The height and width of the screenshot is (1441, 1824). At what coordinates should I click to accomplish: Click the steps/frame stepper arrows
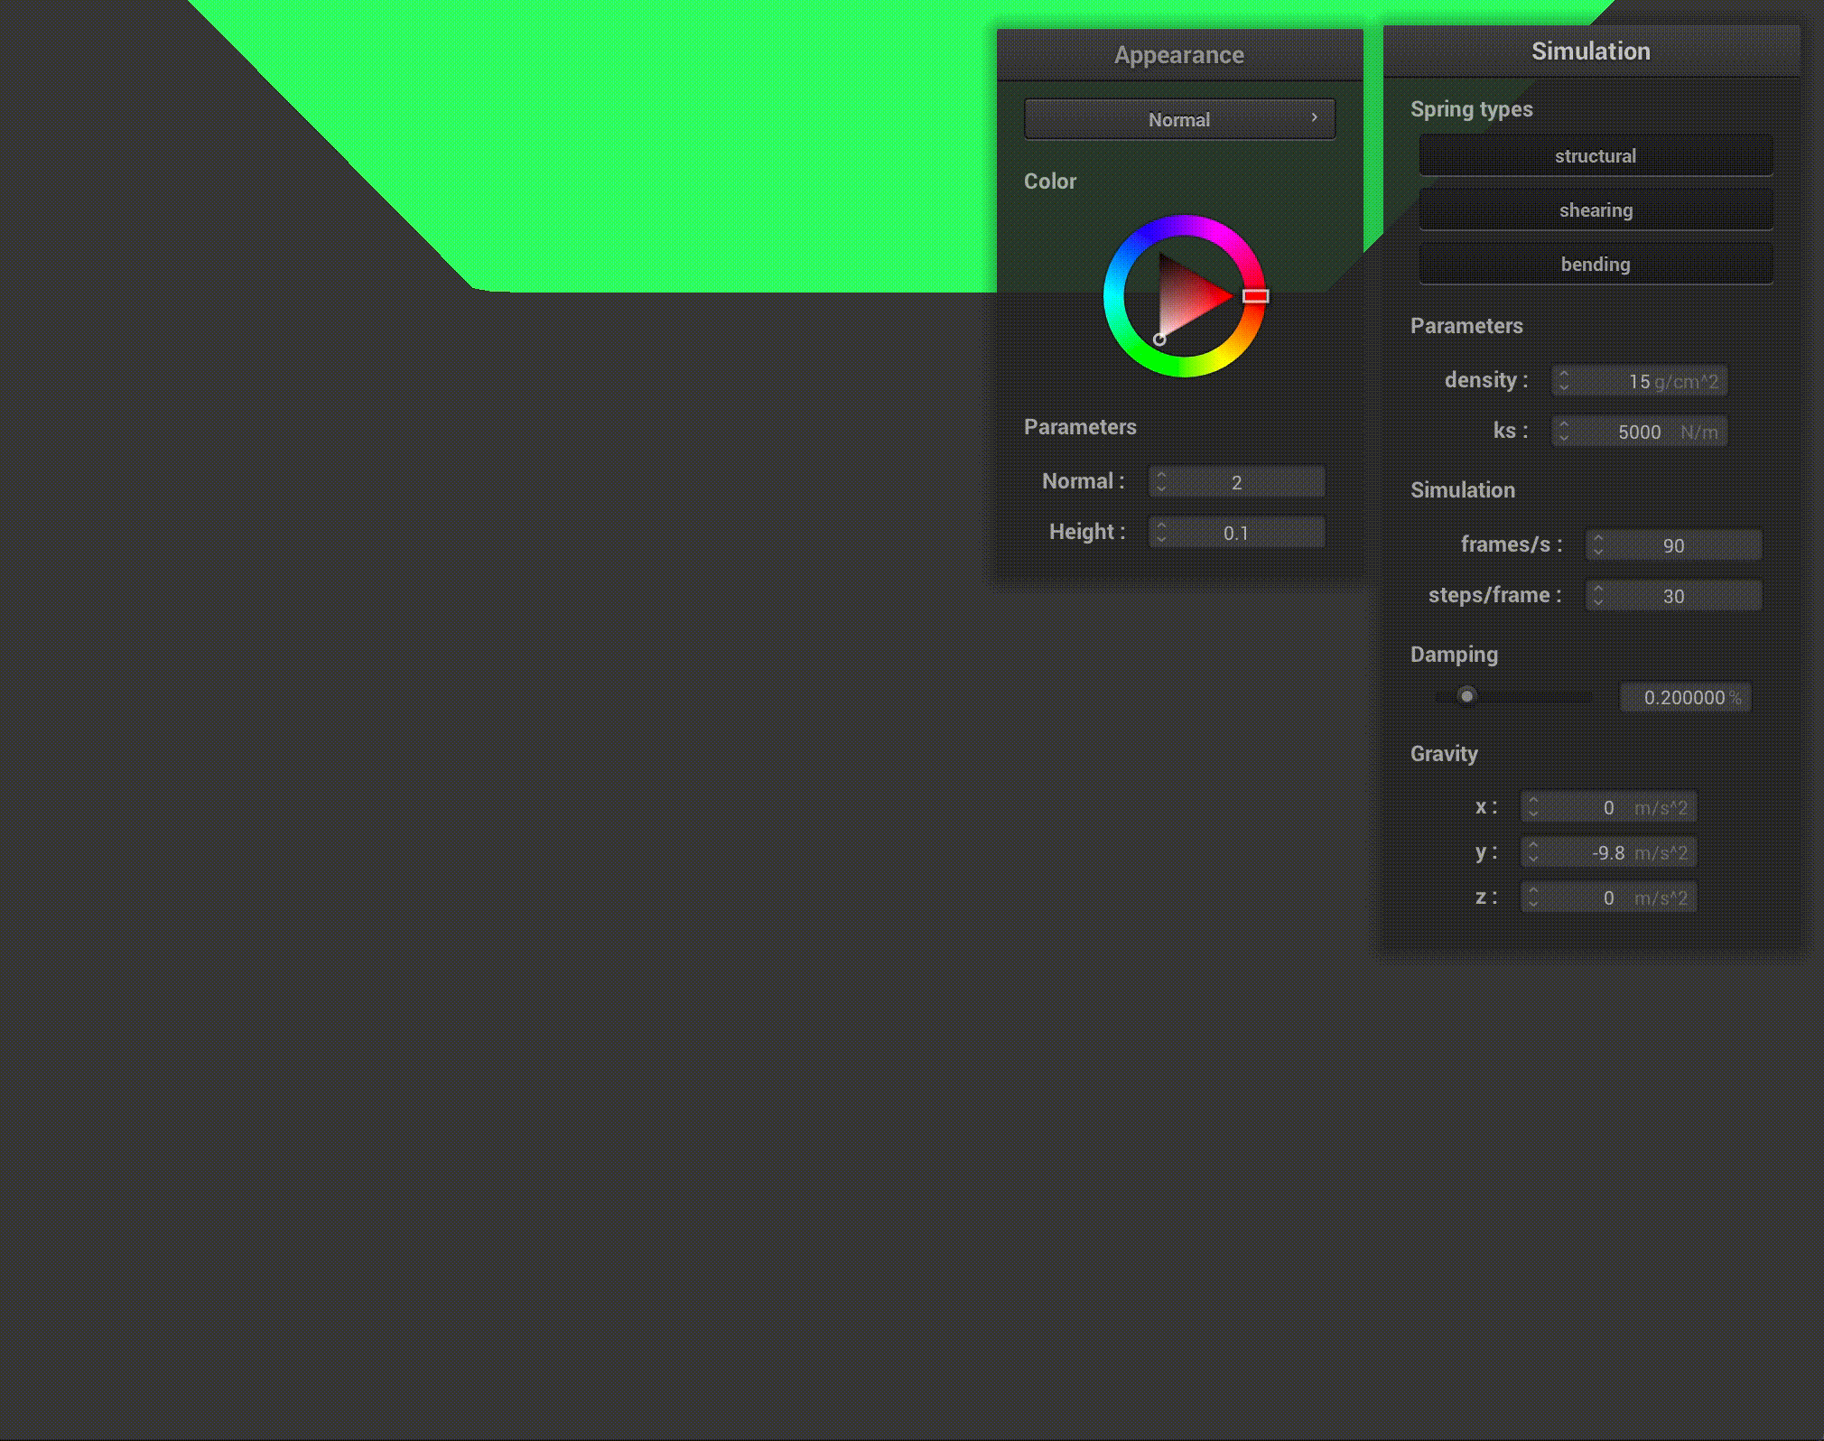click(x=1598, y=596)
